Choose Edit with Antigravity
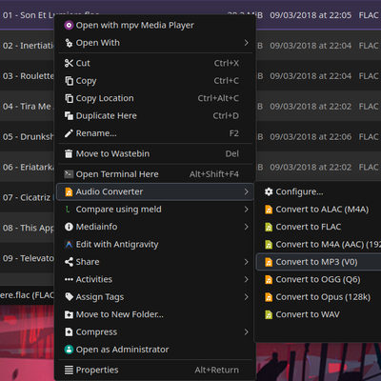This screenshot has width=381, height=381. [155, 244]
